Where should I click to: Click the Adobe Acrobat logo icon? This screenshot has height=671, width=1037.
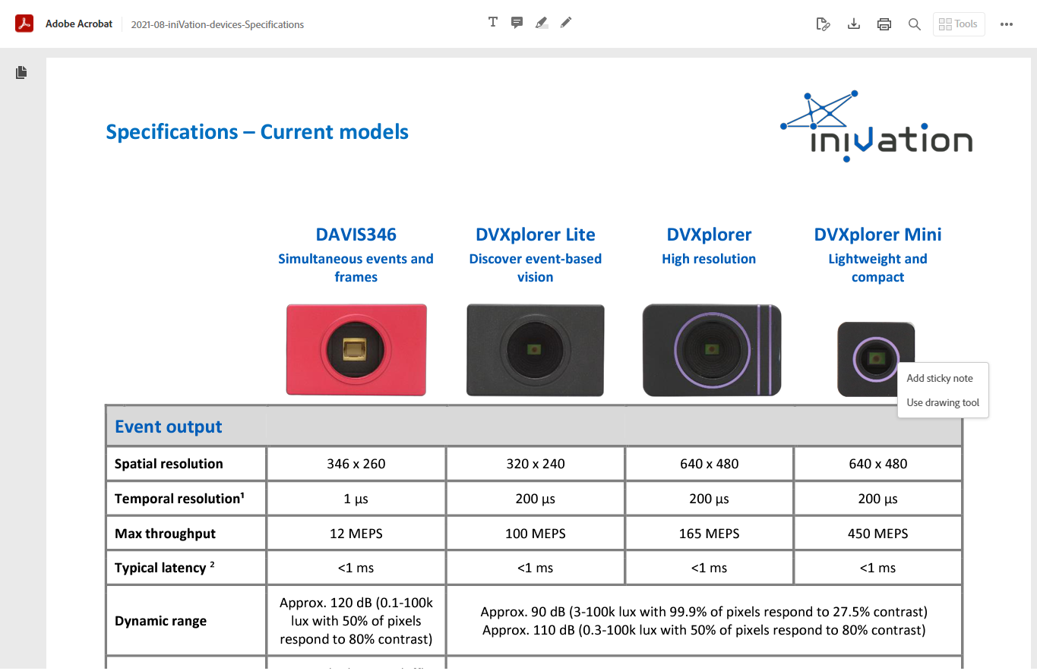[24, 24]
